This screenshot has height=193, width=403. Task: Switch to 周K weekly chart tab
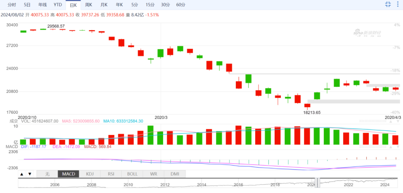88,5
